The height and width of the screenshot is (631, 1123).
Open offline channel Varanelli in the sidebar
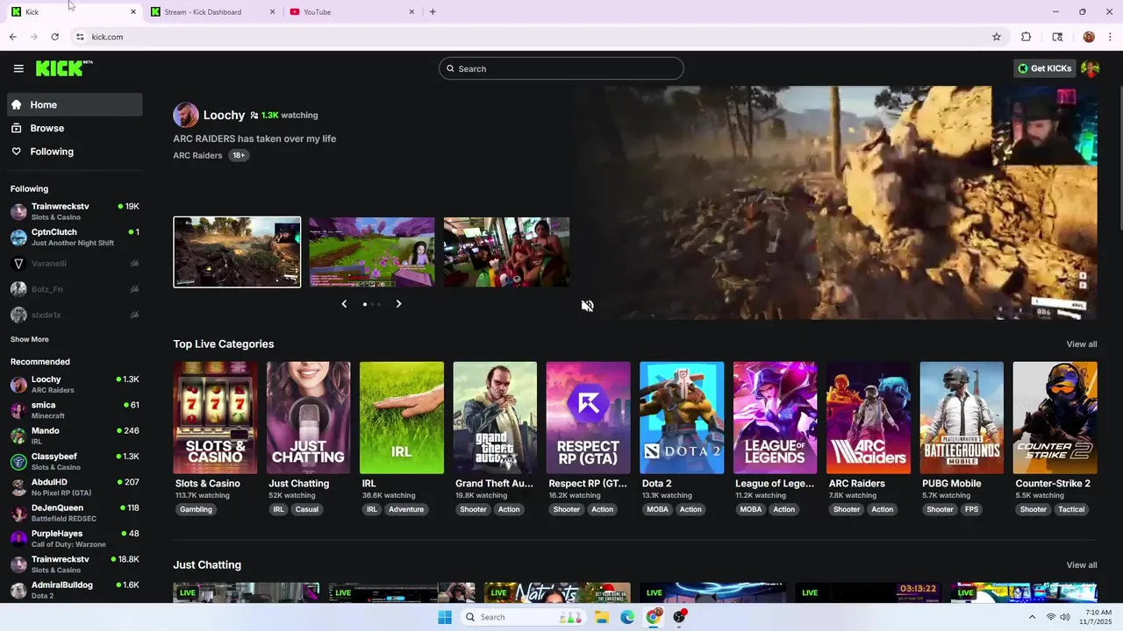click(x=75, y=263)
